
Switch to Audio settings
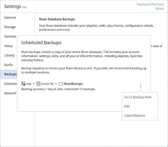pyautogui.click(x=9, y=65)
